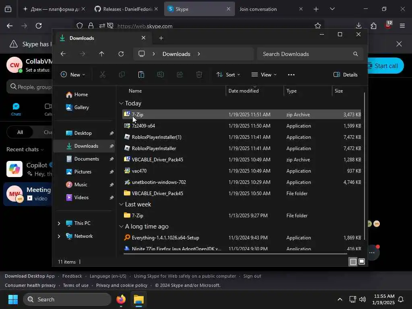
Task: Switch to details list view icon
Action: pos(353,262)
